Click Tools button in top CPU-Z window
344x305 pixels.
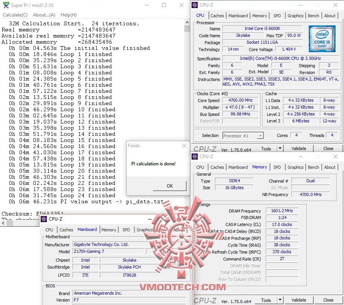(266, 148)
